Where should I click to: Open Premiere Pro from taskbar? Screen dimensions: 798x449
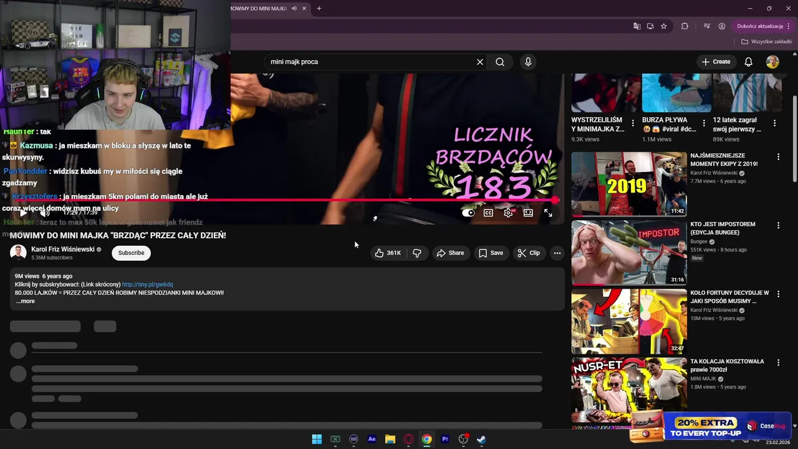tap(445, 439)
